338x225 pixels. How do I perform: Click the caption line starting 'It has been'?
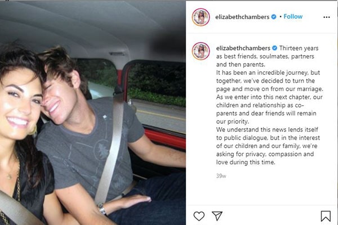point(268,73)
